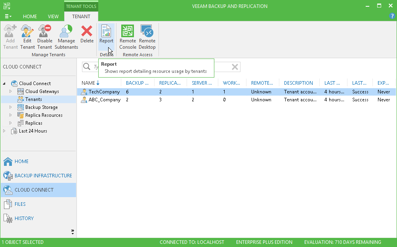Screen dimensions: 397x247
Task: Open the History navigation view
Action: click(38, 218)
